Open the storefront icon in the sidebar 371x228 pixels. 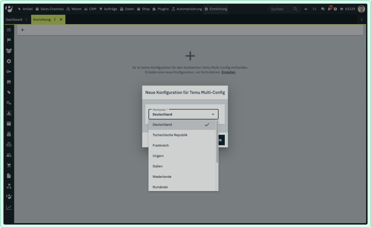9,82
